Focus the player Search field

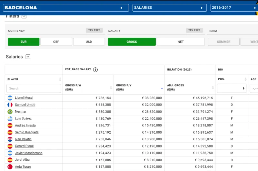coord(34,88)
